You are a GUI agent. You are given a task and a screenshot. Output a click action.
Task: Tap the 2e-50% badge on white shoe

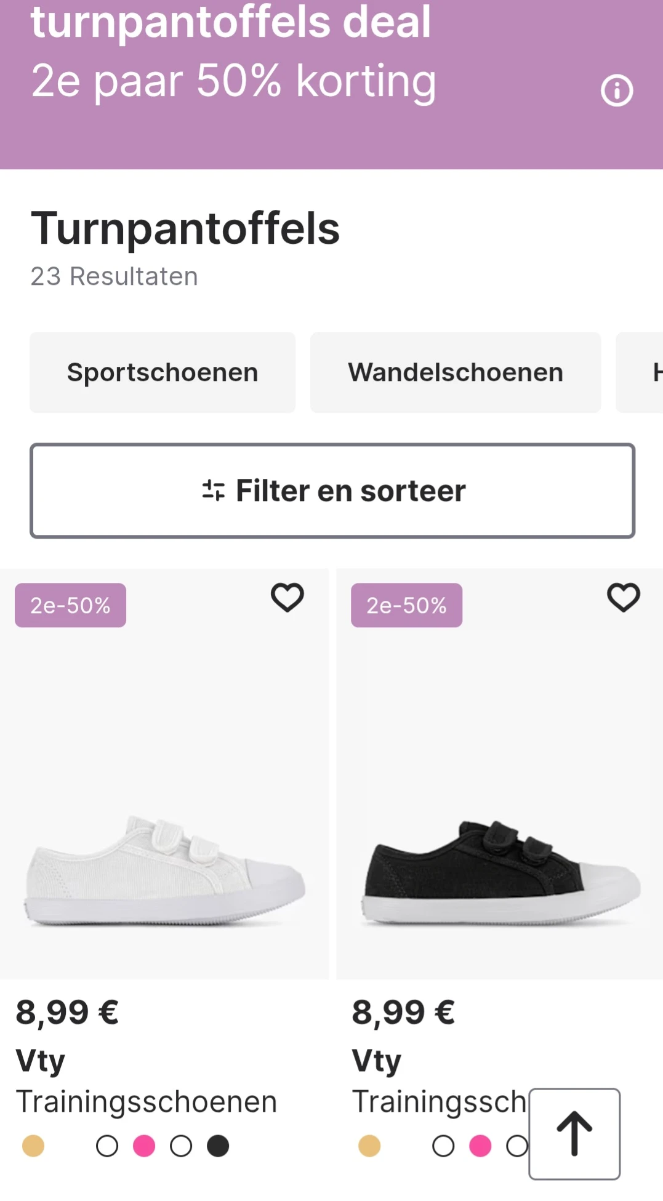(x=70, y=605)
